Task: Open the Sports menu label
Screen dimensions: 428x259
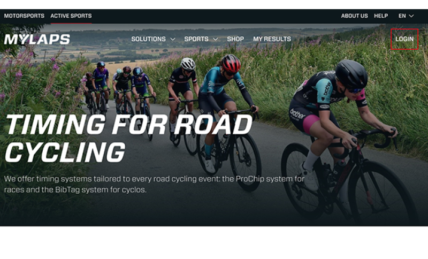Action: (x=196, y=39)
